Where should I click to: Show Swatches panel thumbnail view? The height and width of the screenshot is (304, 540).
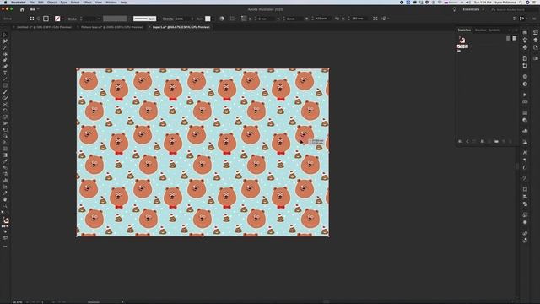tap(515, 39)
